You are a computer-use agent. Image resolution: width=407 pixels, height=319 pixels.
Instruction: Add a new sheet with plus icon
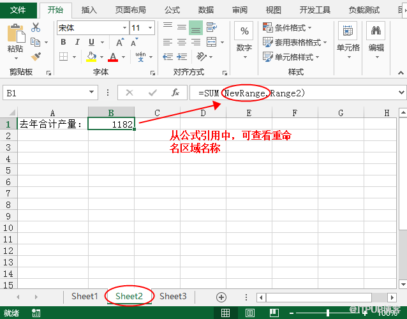click(221, 297)
